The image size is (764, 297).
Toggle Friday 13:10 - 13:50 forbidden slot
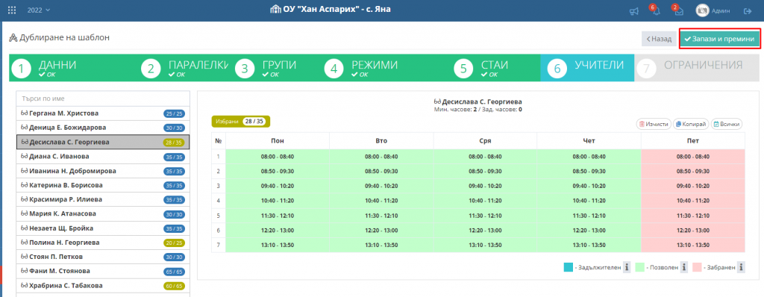(x=693, y=245)
